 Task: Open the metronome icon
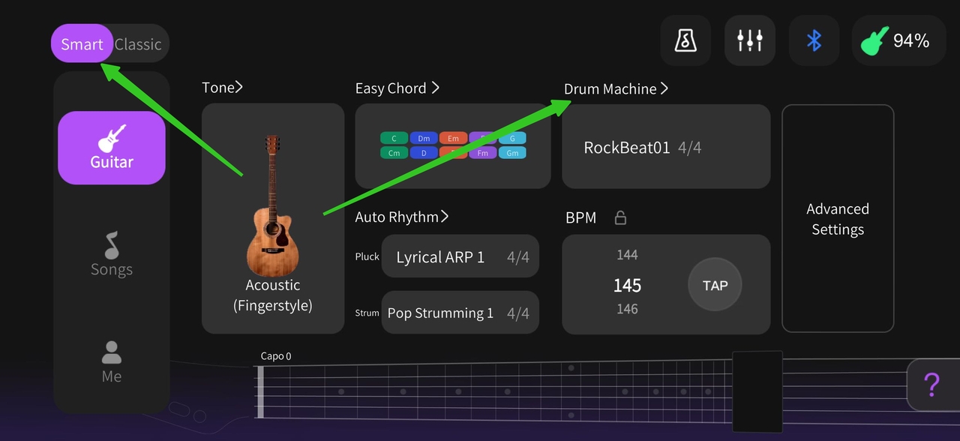685,40
